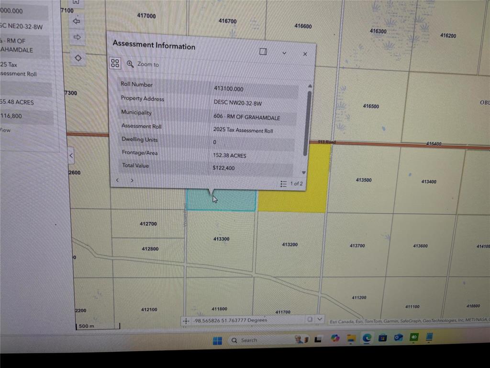Dock the Assessment Information popup
490x368 pixels.
(x=263, y=52)
